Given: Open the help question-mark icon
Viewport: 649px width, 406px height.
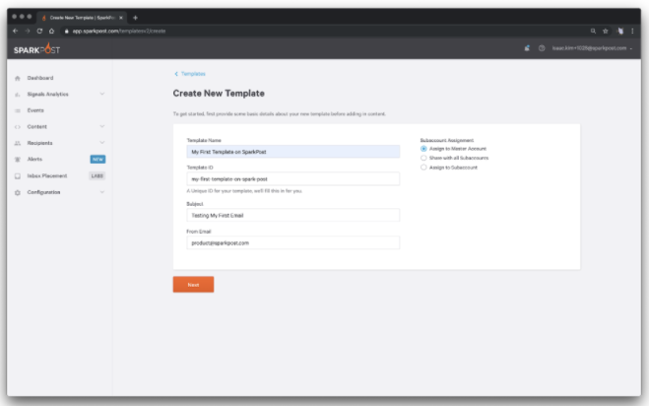Looking at the screenshot, I should (542, 48).
